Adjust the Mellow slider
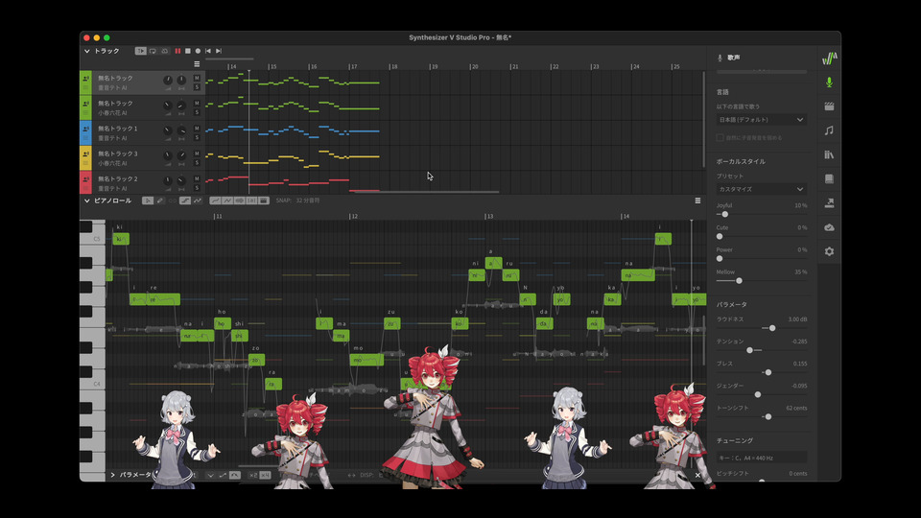 point(739,281)
